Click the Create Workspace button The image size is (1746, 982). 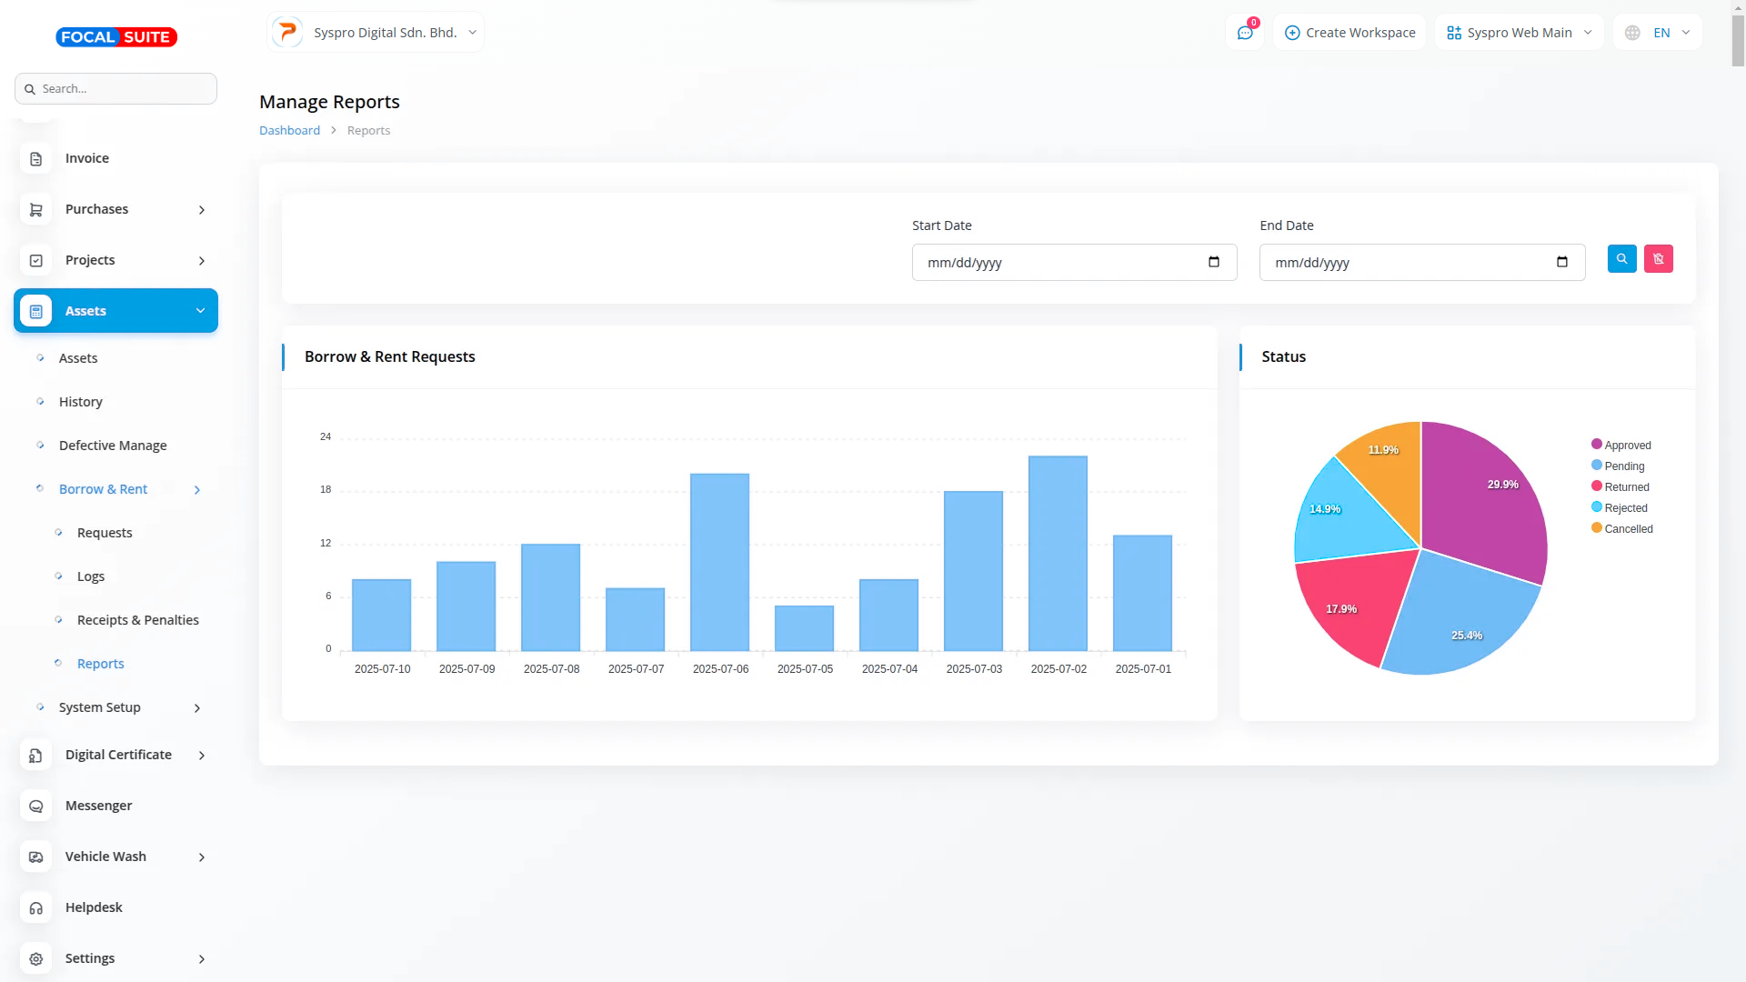[1350, 33]
